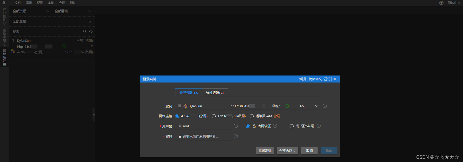This screenshot has width=463, height=162.
Task: Expand the 完整选项 dropdown button
Action: (287, 151)
